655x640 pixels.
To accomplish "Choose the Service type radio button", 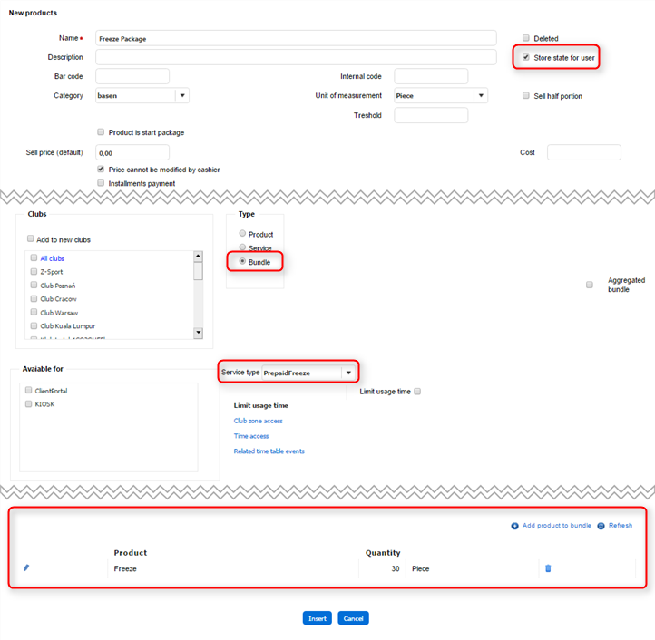I will (242, 247).
